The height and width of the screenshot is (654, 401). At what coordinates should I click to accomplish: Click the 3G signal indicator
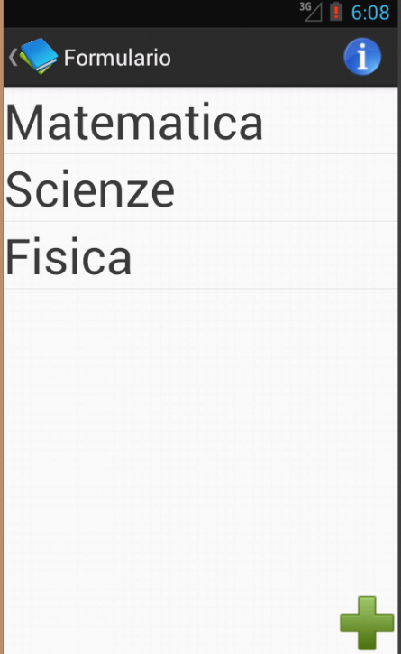tap(311, 11)
